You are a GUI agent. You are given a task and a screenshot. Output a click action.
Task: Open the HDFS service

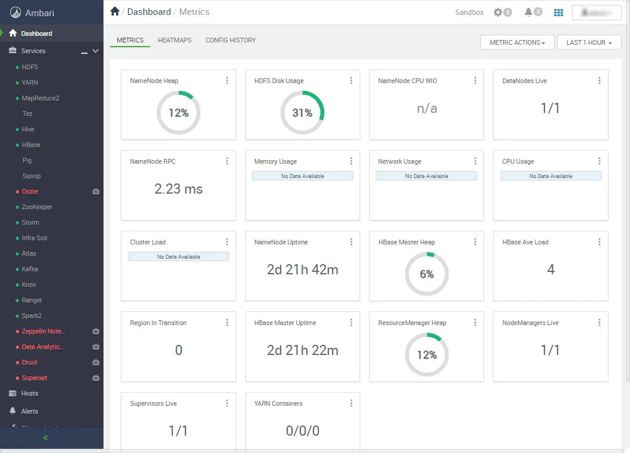30,67
